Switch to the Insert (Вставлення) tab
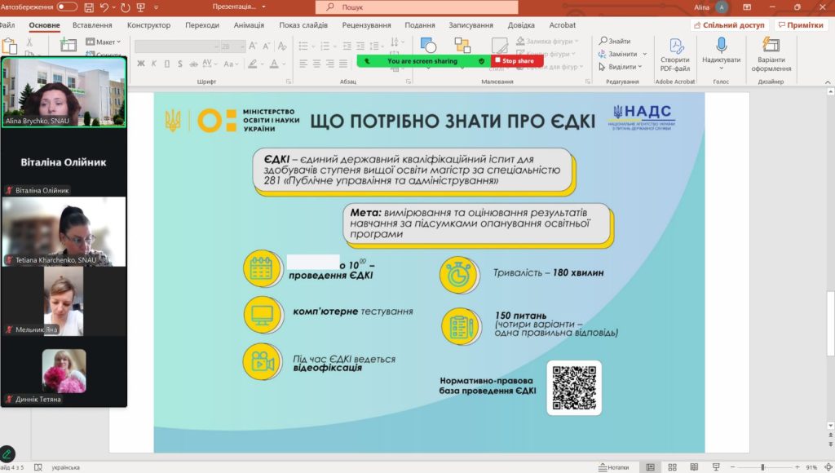The width and height of the screenshot is (835, 473). (92, 25)
